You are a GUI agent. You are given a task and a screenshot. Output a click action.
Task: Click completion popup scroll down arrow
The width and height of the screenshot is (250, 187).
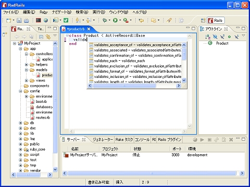coord(184,80)
